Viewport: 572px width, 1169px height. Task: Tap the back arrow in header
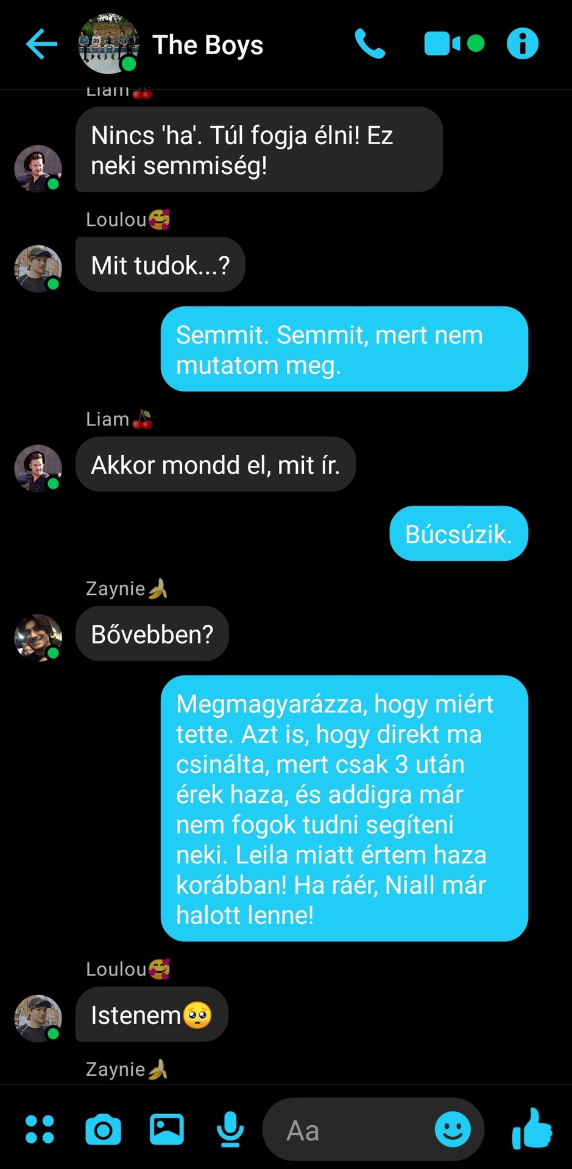(41, 44)
